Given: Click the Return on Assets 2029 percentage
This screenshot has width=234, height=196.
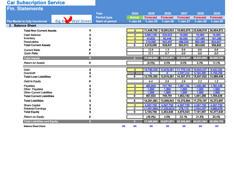Looking at the screenshot, I should pos(216,63).
